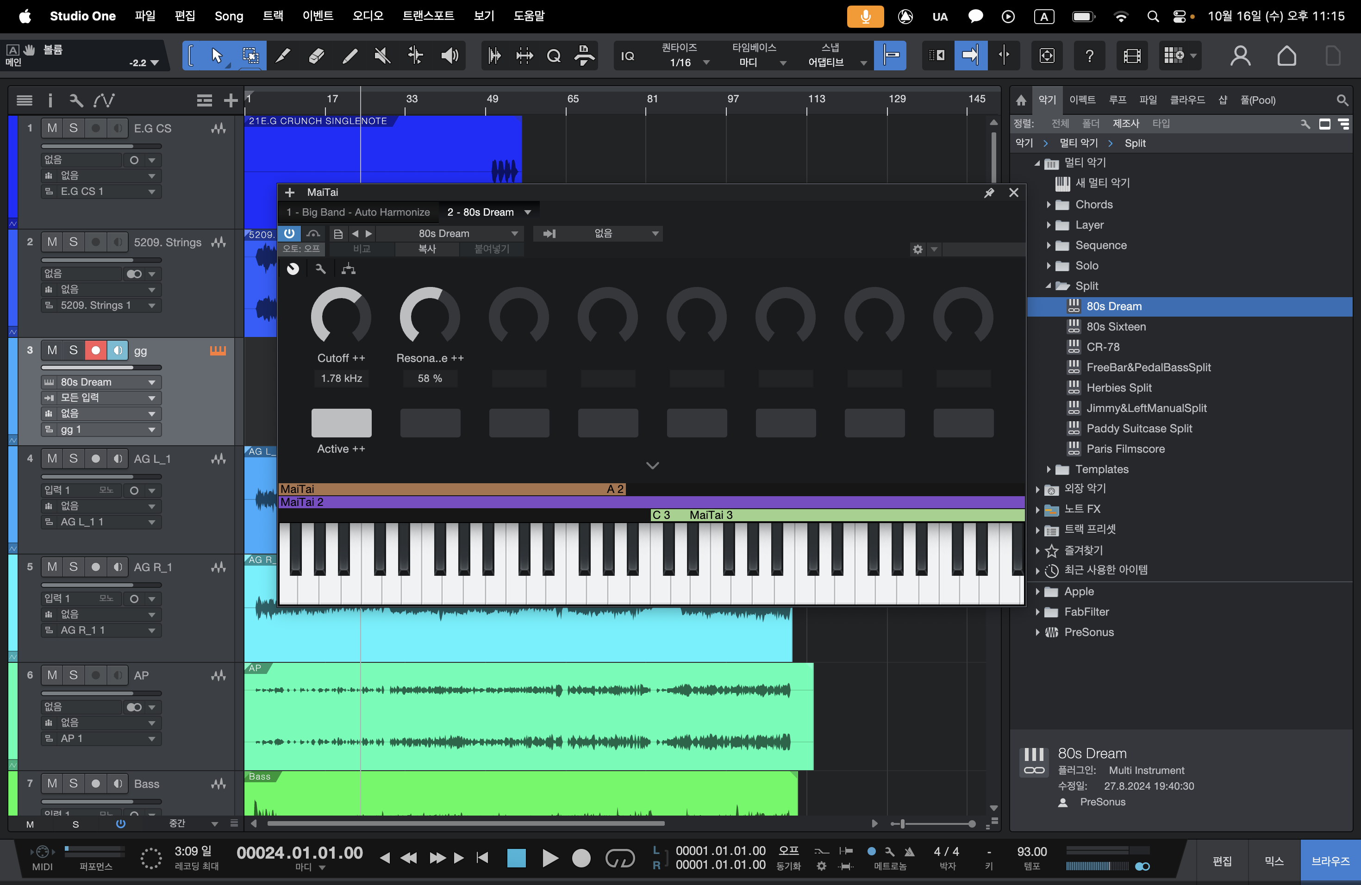Expand the Chords folder
Viewport: 1361px width, 885px height.
[x=1048, y=205]
